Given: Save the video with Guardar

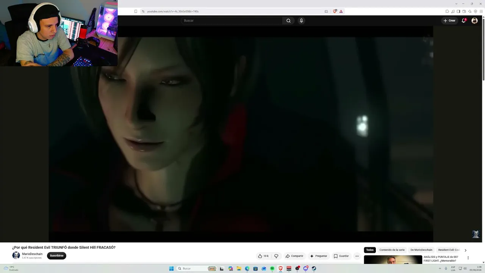Looking at the screenshot, I should (x=341, y=256).
